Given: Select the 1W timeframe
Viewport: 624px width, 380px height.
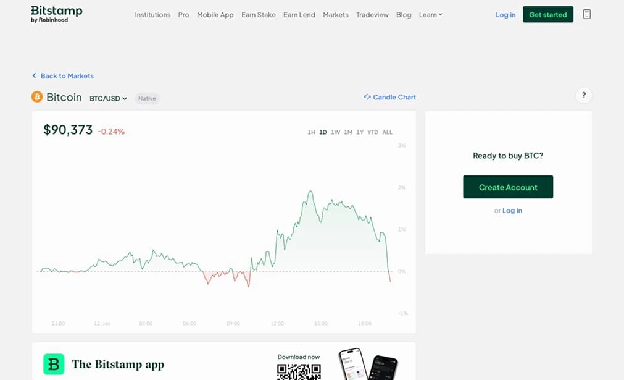Looking at the screenshot, I should 335,132.
